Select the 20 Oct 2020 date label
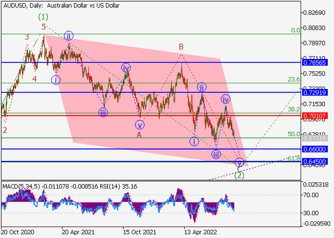Image resolution: width=334 pixels, height=238 pixels. click(x=17, y=231)
